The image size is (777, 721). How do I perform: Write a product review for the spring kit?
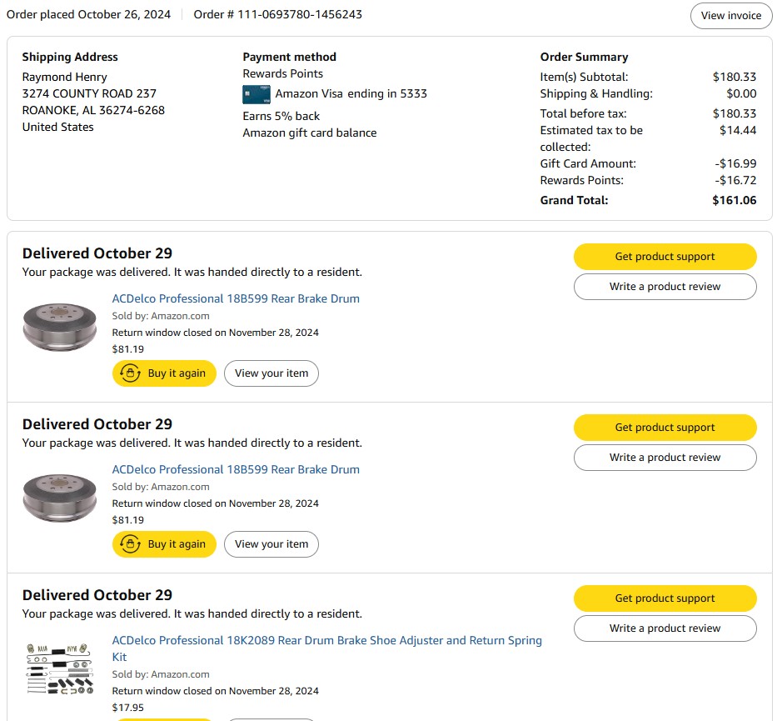click(665, 628)
